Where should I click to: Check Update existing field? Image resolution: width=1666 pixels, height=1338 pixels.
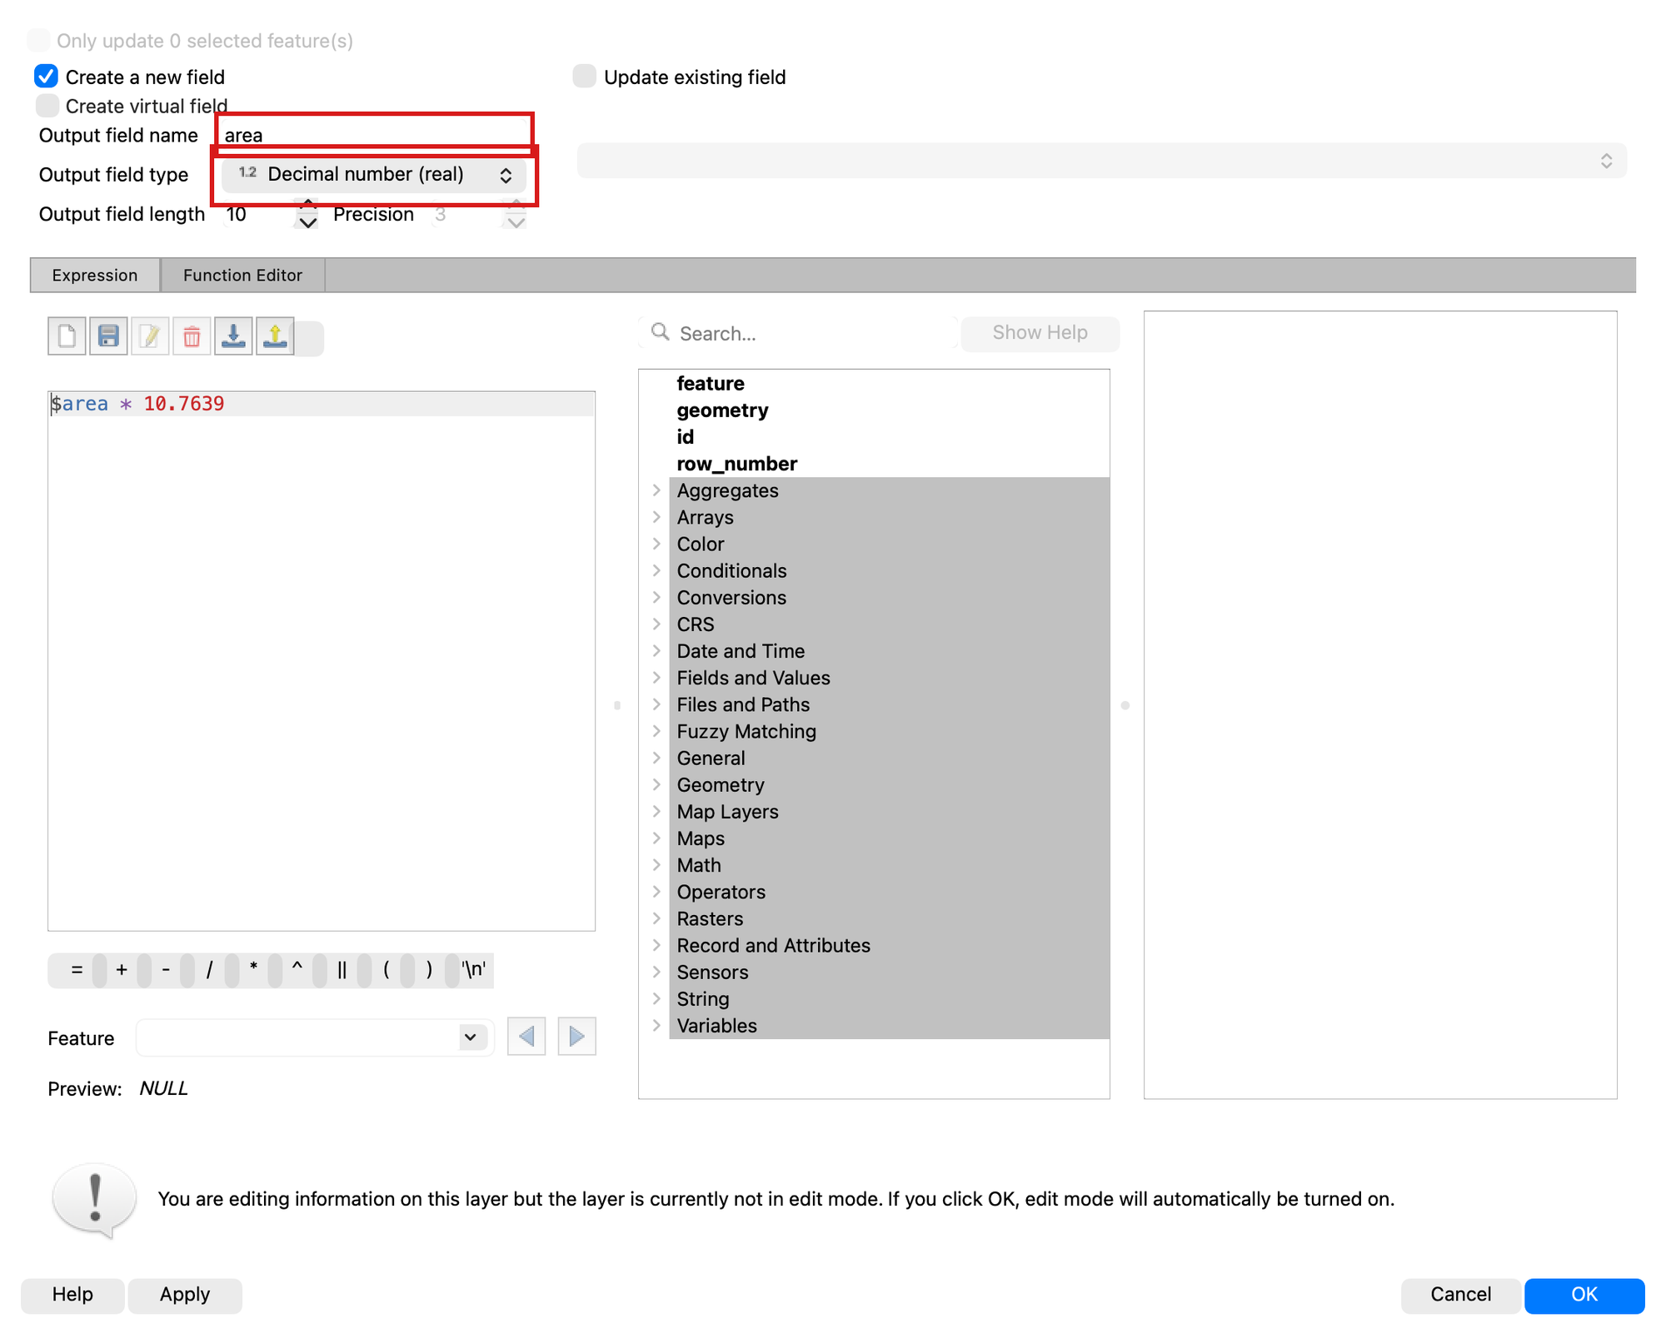[x=585, y=77]
